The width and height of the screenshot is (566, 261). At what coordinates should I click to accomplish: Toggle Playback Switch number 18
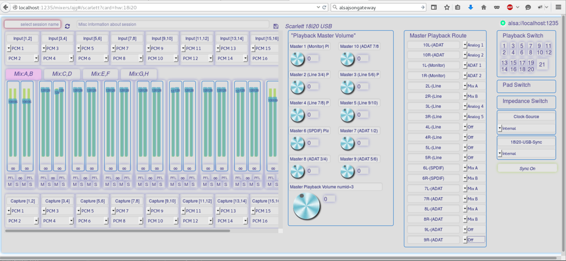click(522, 69)
